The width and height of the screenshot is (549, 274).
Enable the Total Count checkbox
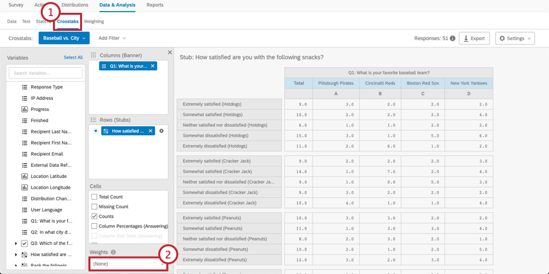[95, 197]
